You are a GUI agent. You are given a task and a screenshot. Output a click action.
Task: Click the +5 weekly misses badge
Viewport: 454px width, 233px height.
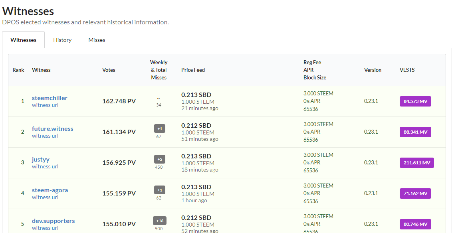click(x=160, y=159)
